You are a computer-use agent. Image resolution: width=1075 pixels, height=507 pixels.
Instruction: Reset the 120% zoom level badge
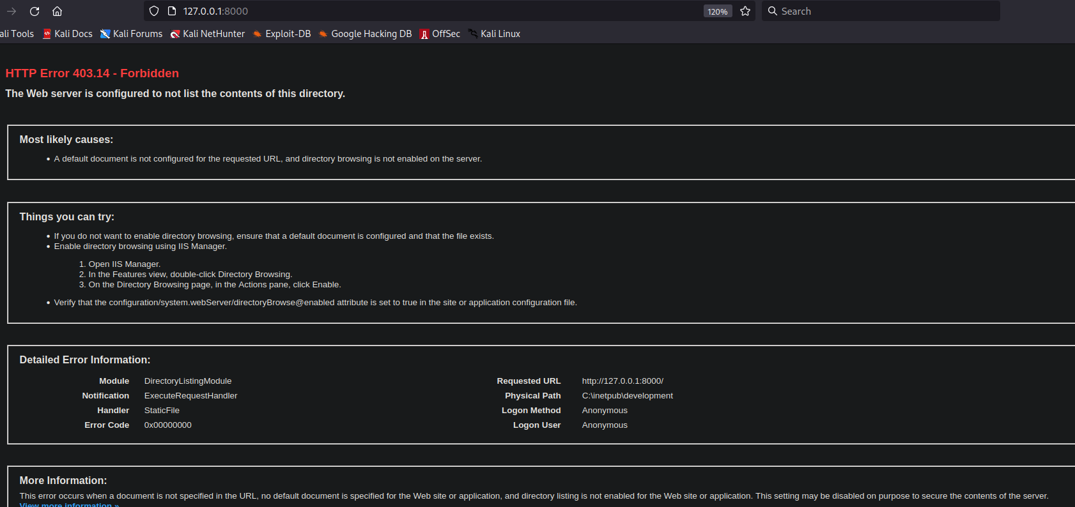click(717, 11)
